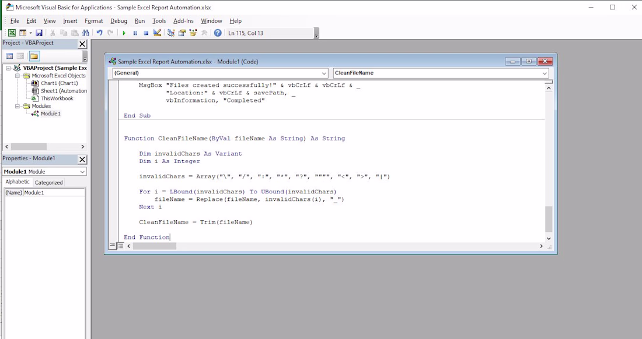
Task: Click the Paste clipboard icon
Action: tap(75, 33)
